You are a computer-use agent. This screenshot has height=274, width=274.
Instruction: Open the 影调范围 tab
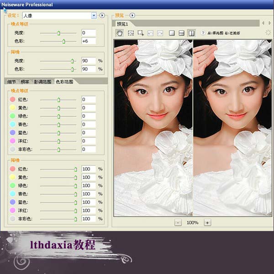click(42, 82)
